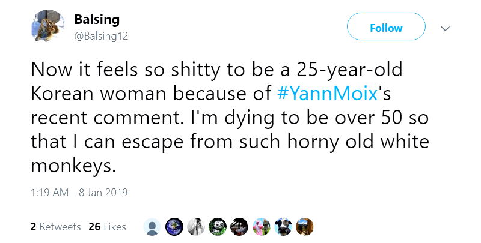481x243 pixels.
Task: Open the cow liker avatar
Action: pyautogui.click(x=282, y=226)
